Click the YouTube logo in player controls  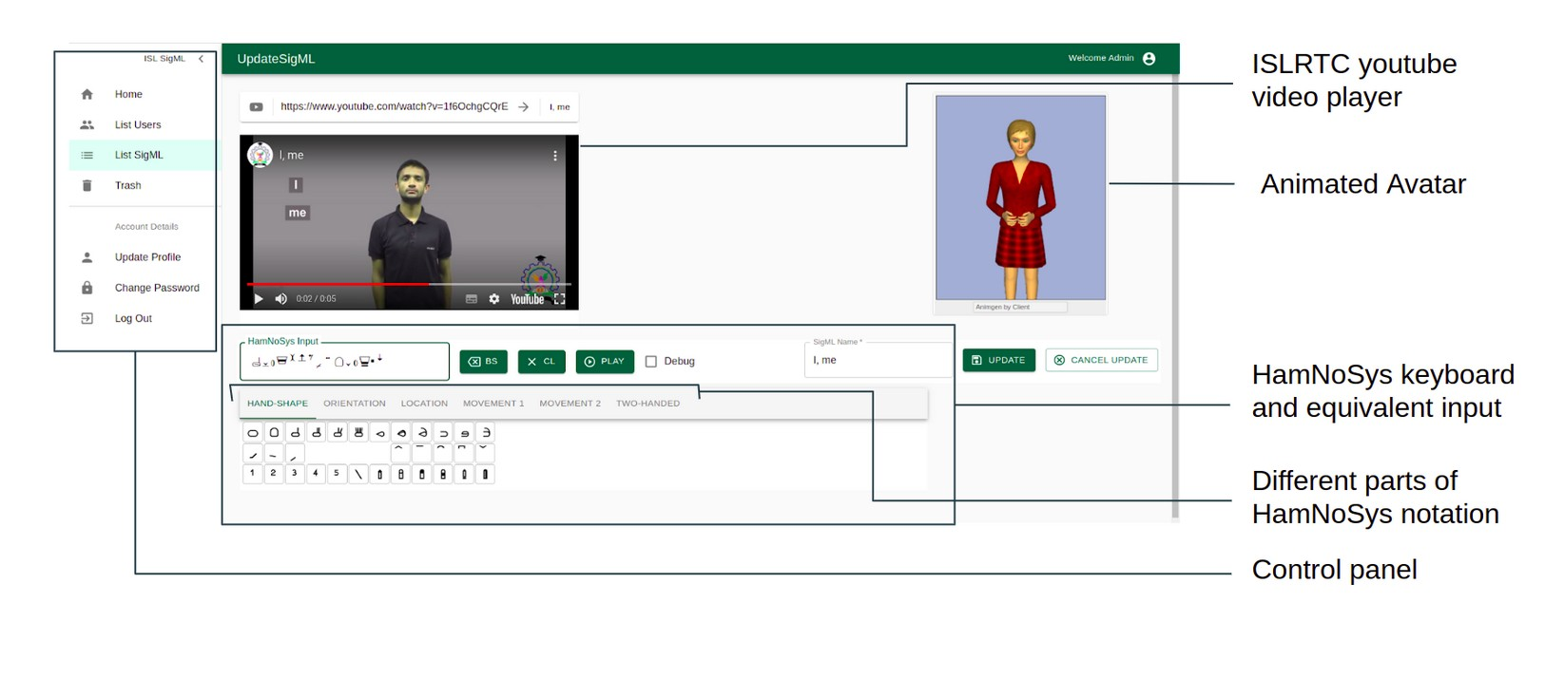pos(528,299)
